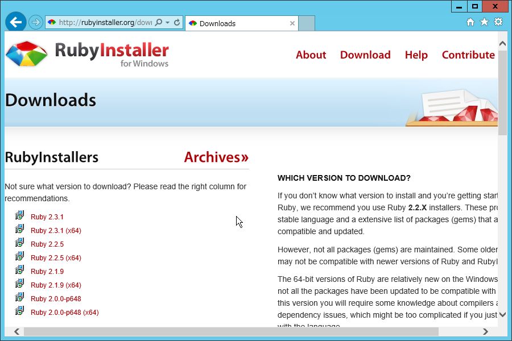Click installer icon beside Ruby 2.1.9 (x64)

click(19, 283)
